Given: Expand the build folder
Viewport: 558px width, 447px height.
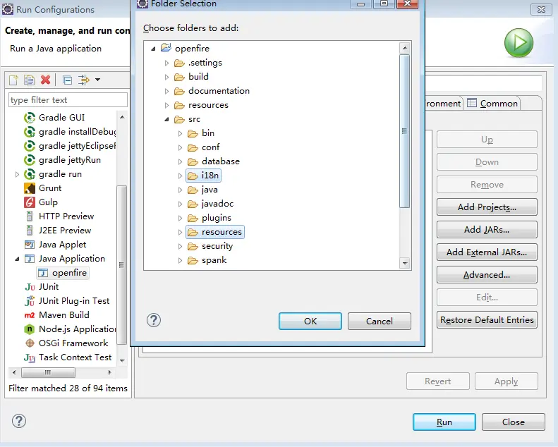Looking at the screenshot, I should click(166, 77).
